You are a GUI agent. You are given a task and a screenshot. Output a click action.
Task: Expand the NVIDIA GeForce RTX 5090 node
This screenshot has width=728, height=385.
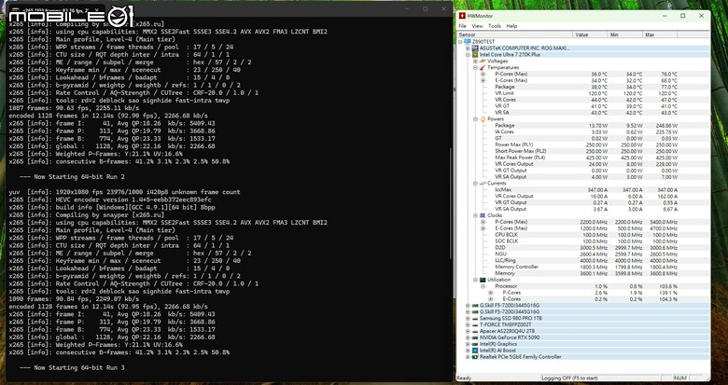pyautogui.click(x=468, y=338)
